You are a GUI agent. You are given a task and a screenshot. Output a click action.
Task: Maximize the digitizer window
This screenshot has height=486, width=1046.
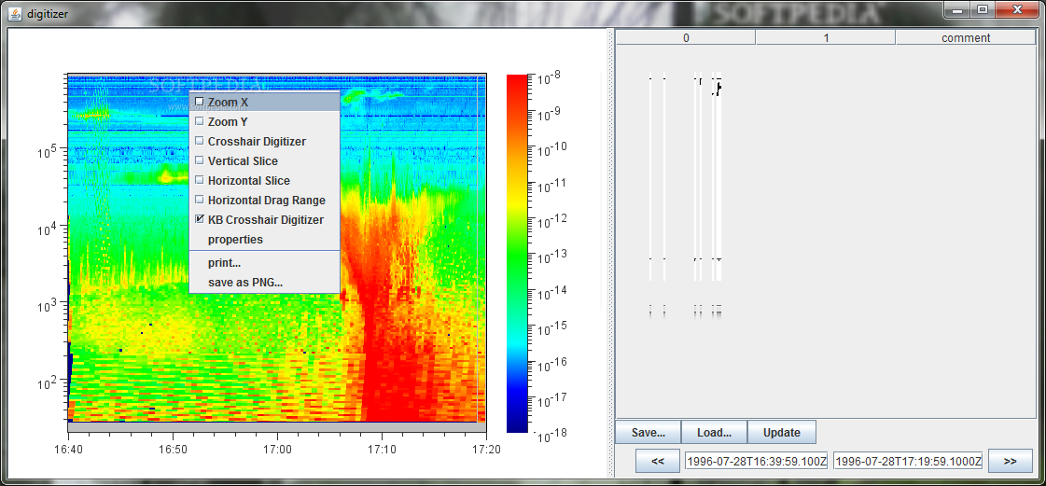982,9
